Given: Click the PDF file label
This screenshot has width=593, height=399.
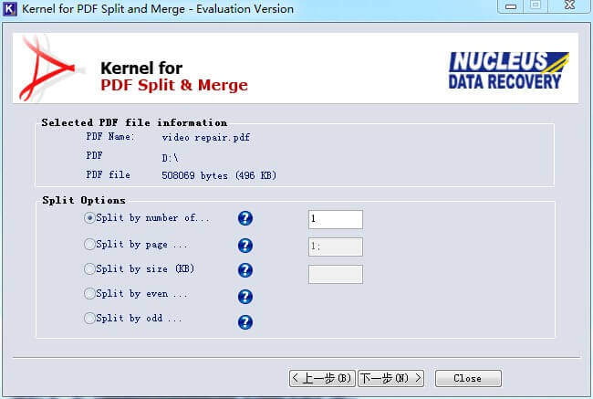Looking at the screenshot, I should (x=109, y=175).
